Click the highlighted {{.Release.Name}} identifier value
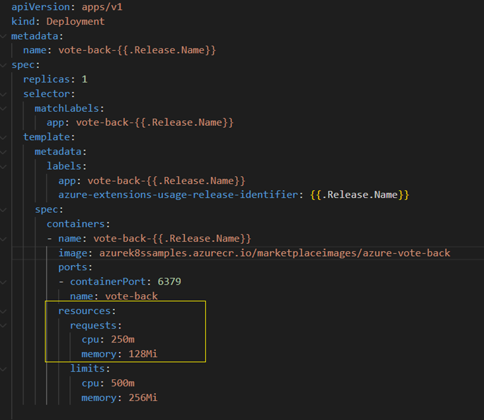Image resolution: width=484 pixels, height=420 pixels. point(360,195)
